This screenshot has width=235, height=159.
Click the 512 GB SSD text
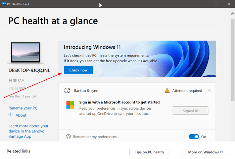tap(17, 88)
